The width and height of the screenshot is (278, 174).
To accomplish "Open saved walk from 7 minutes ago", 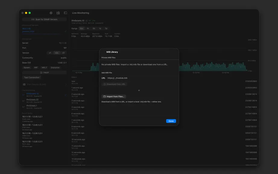I will click(44, 119).
